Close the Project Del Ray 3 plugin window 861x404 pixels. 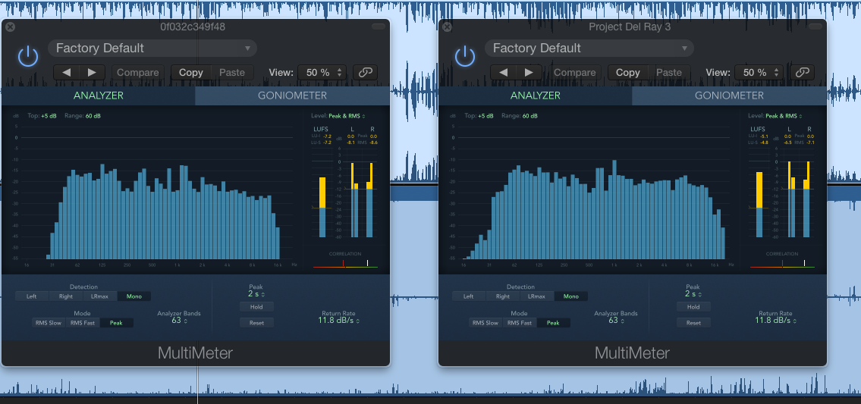[x=447, y=27]
